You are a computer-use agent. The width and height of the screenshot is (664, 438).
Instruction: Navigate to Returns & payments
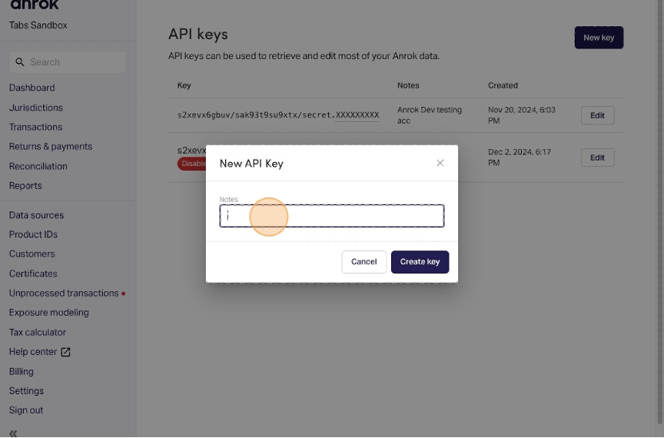point(51,147)
